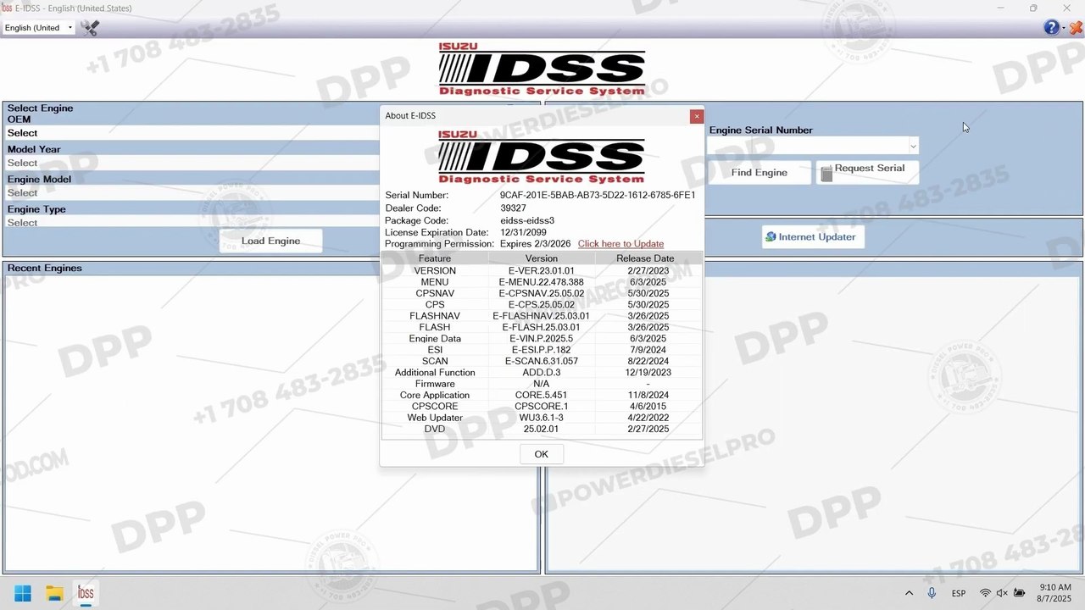The image size is (1085, 610).
Task: Open the Engine Type Select field
Action: (192, 222)
